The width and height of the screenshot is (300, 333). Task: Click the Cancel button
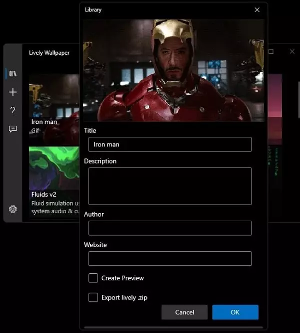[x=184, y=312]
